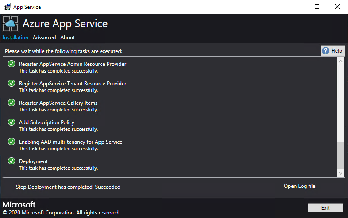Click the green checkmark beside Deployment
This screenshot has height=218, width=348.
coord(12,161)
